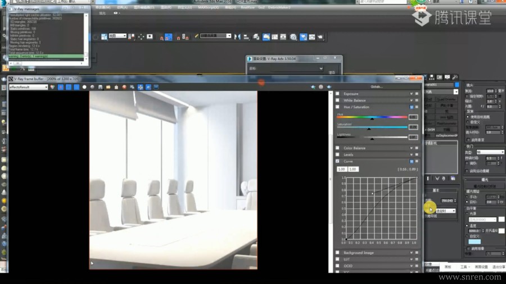Open the Material Editor icon
This screenshot has height=284, width=506.
[x=293, y=37]
